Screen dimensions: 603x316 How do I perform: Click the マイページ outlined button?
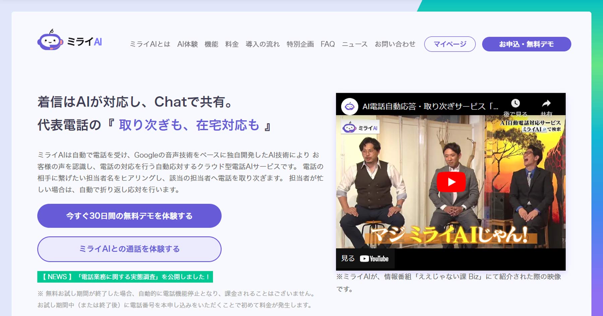coord(450,44)
